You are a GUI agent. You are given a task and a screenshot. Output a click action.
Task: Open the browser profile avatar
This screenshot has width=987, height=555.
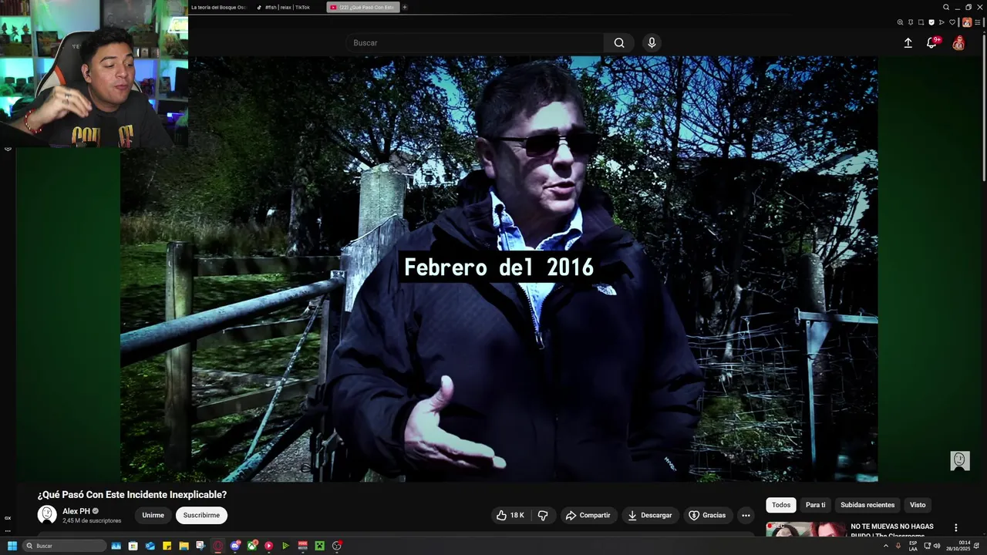point(967,22)
